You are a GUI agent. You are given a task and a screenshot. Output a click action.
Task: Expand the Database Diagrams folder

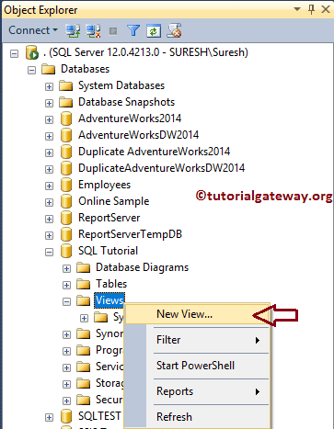(x=66, y=269)
